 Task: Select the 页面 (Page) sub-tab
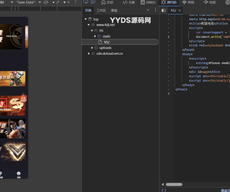[x=88, y=11]
